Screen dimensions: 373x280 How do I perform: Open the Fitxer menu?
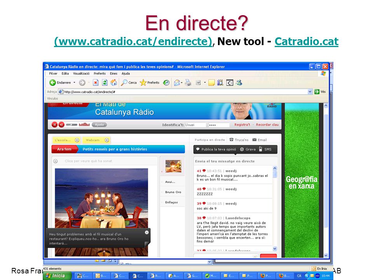[x=53, y=73]
